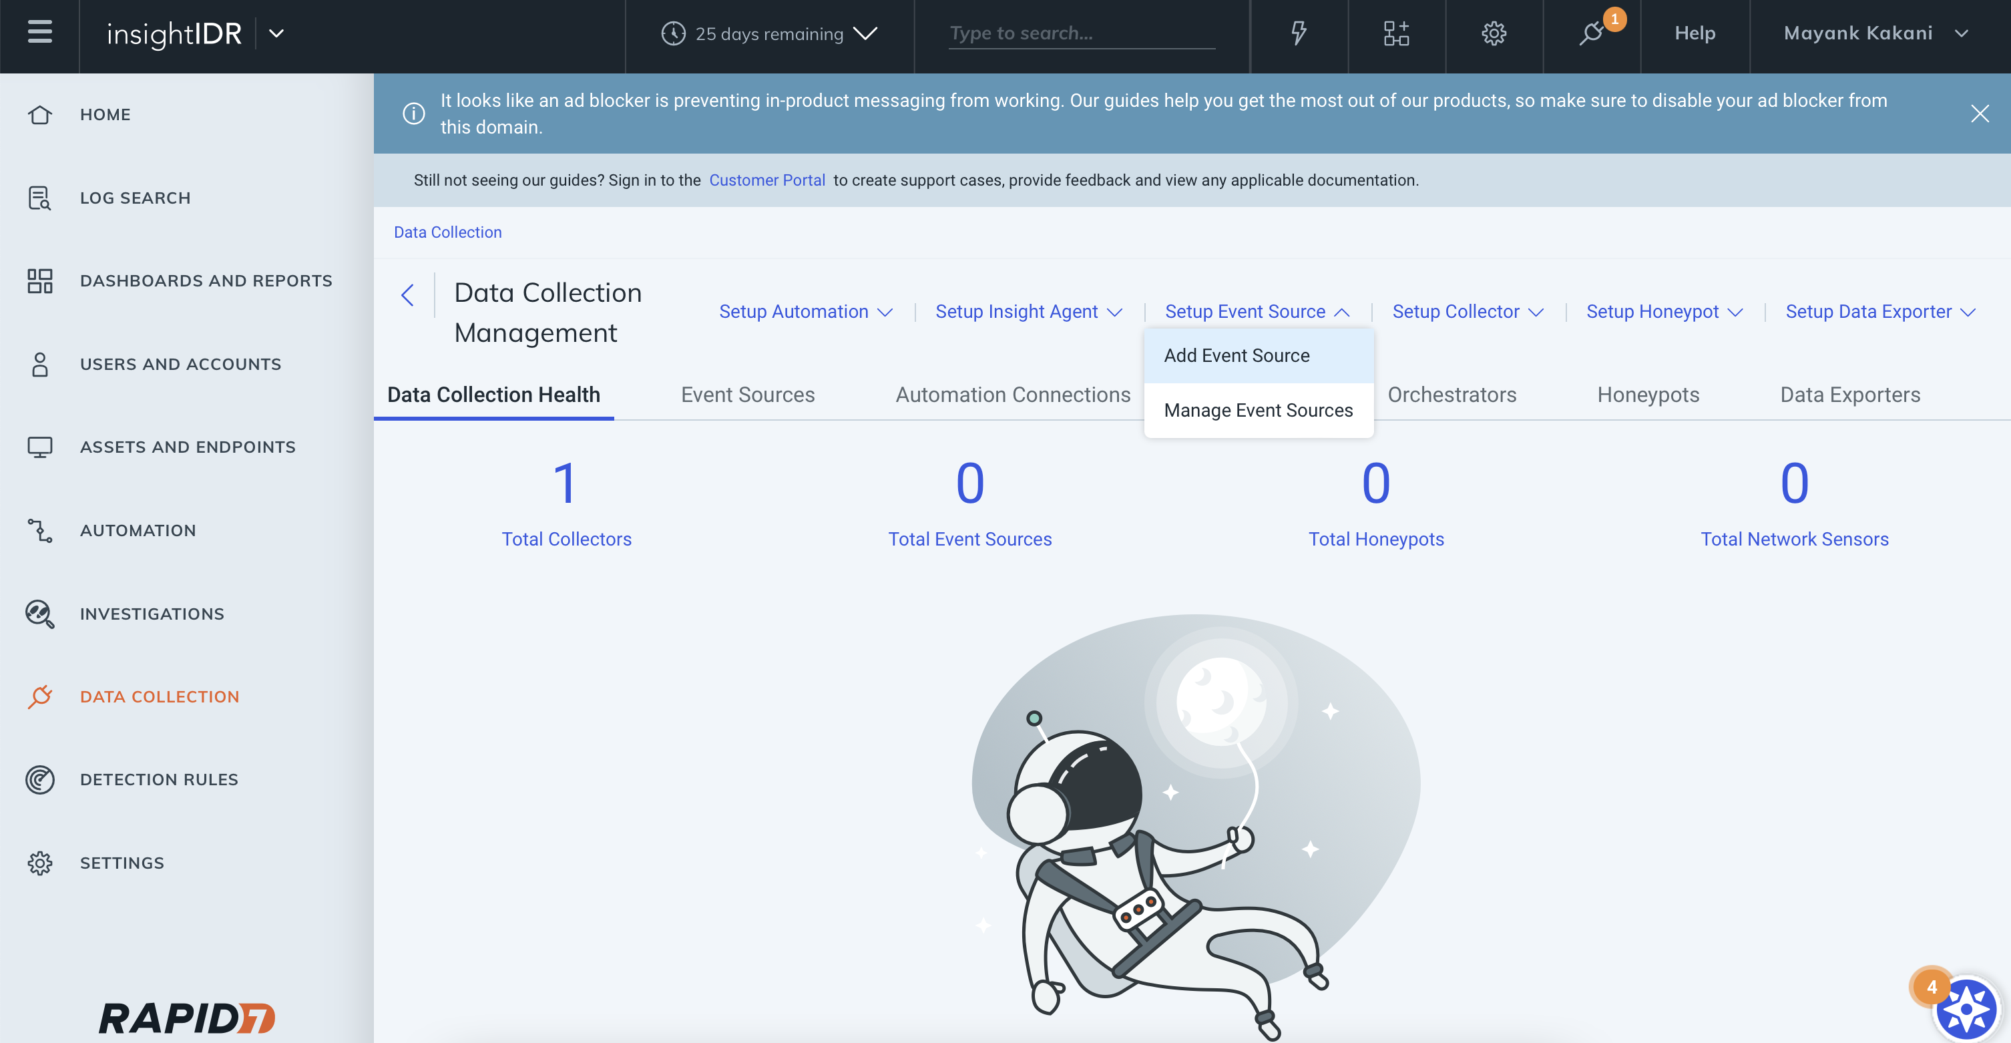Open the insightIDR product switcher dropdown
The width and height of the screenshot is (2011, 1043).
click(276, 33)
